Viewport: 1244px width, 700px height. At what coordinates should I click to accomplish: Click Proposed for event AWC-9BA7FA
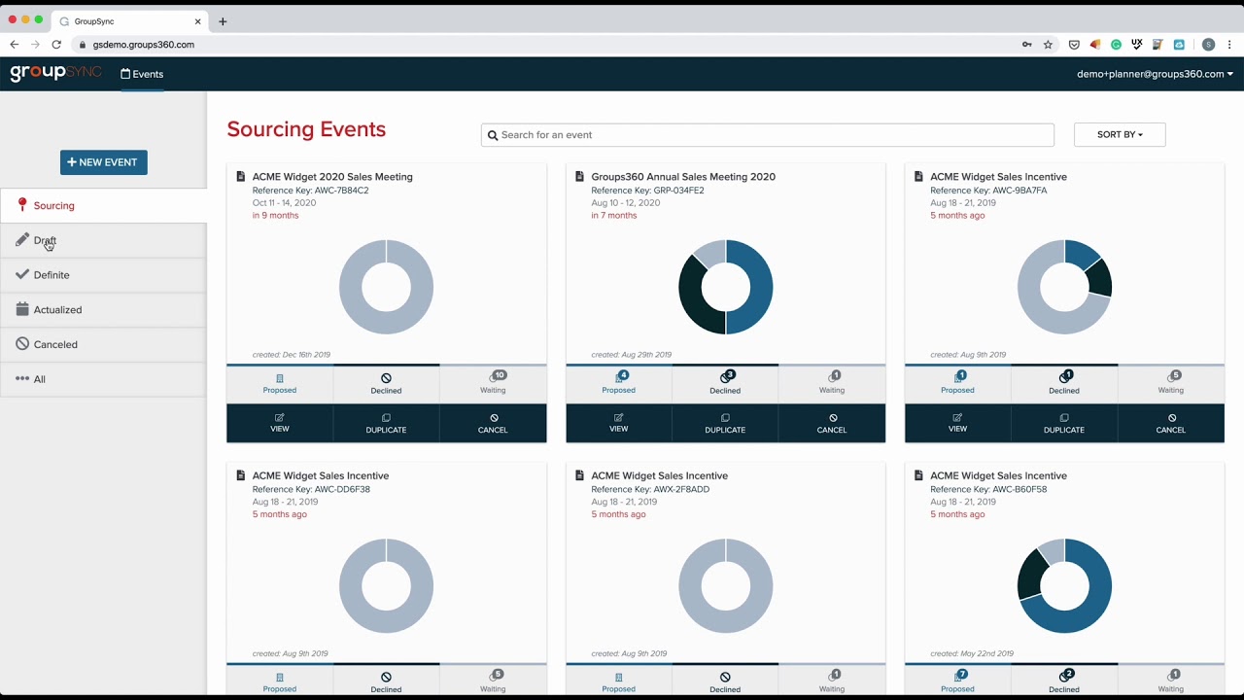tap(958, 384)
